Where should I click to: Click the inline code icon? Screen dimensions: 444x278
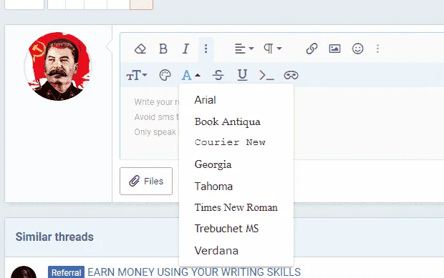pos(266,76)
